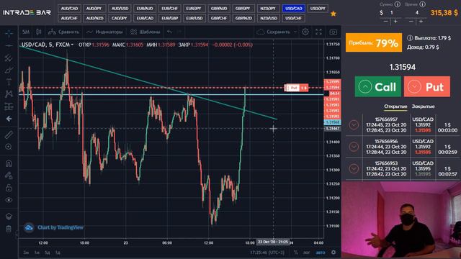The image size is (461, 259).
Task: Switch to the Закрытые trades tab
Action: [423, 106]
